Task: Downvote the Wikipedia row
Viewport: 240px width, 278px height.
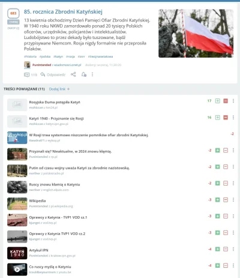Action: point(226,200)
